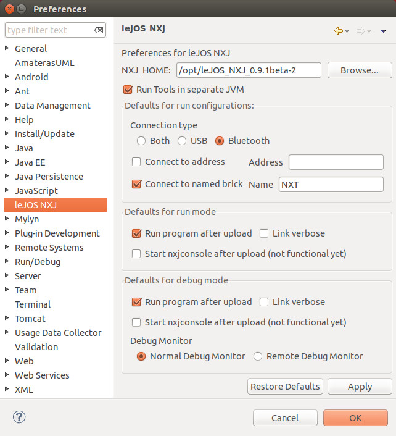Select Help in preferences tree
Screen dimensions: 396x436
[x=24, y=120]
